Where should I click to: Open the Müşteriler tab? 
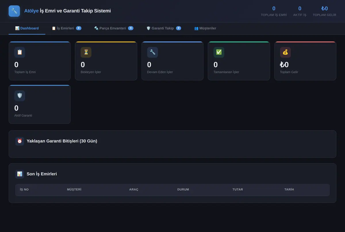[x=205, y=28]
